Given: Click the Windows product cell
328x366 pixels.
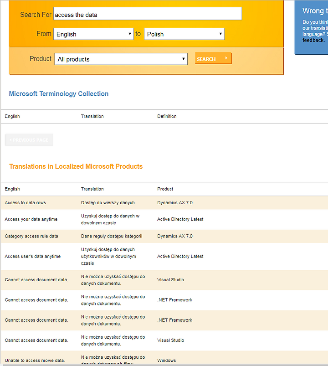Looking at the screenshot, I should [x=167, y=361].
